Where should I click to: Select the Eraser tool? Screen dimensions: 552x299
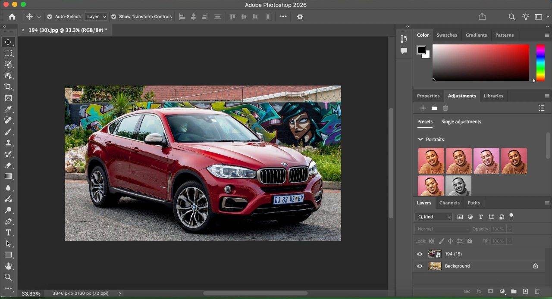click(x=8, y=165)
